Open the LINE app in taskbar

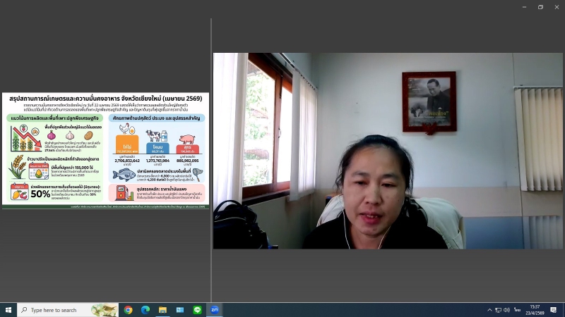click(x=197, y=310)
